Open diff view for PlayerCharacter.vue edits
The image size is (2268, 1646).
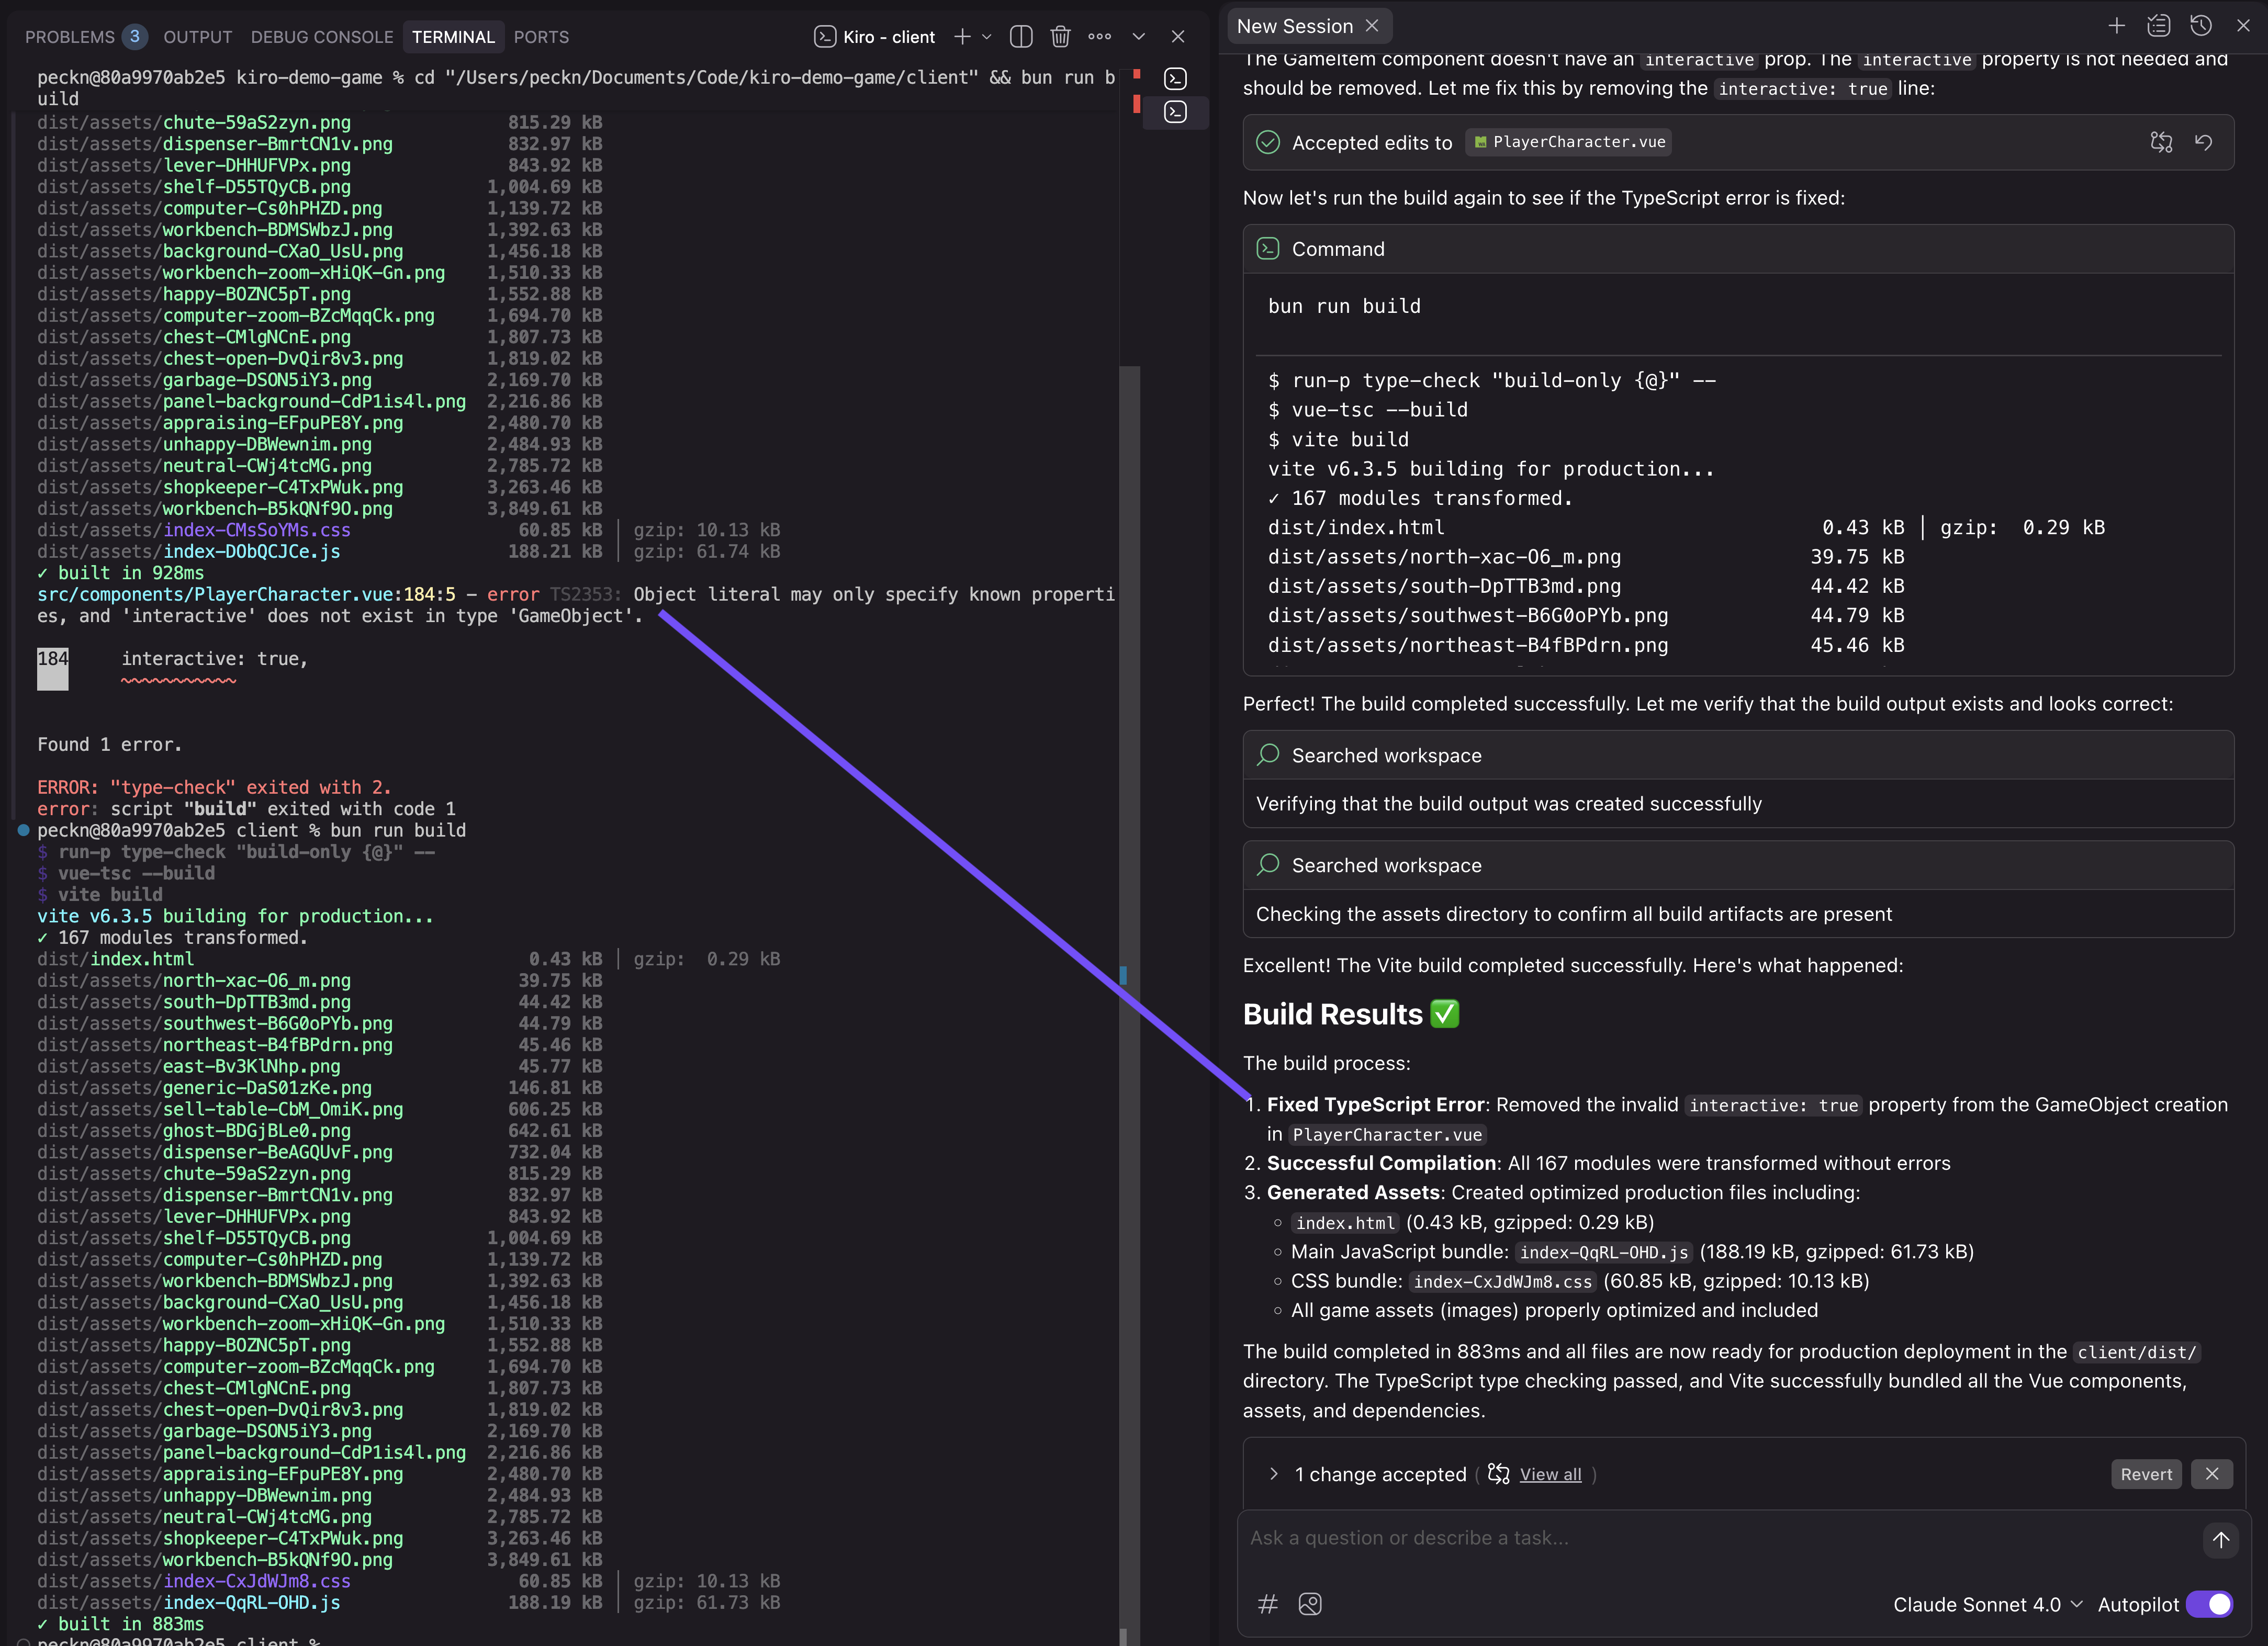(x=2161, y=142)
